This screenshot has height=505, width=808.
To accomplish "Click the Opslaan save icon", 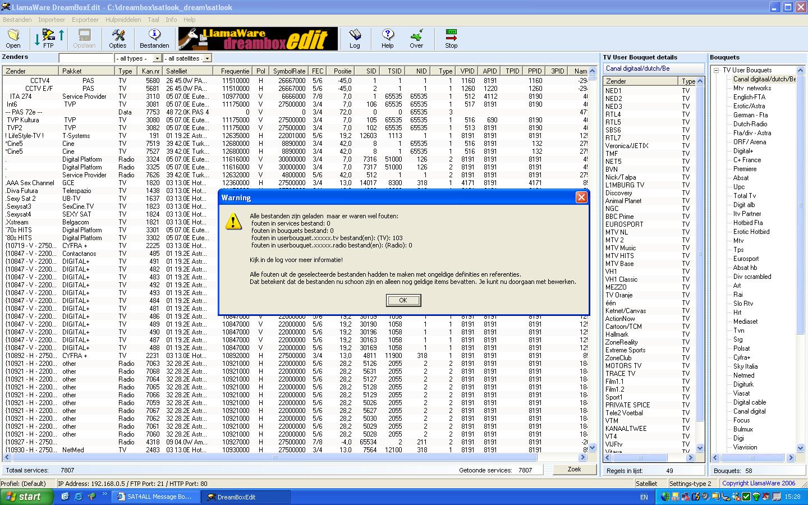I will tap(84, 39).
